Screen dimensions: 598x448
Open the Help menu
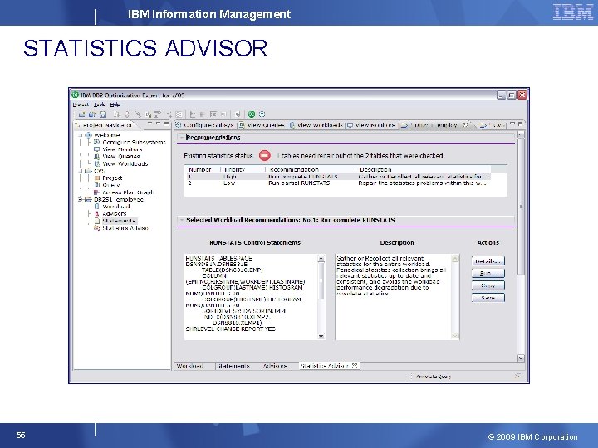pos(115,105)
